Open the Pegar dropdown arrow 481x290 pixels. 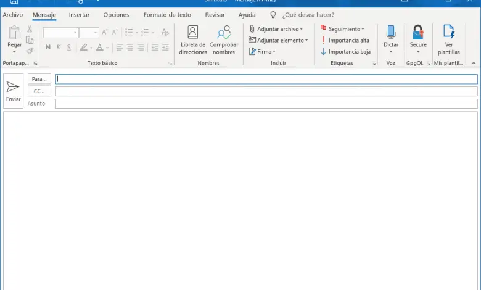click(14, 52)
